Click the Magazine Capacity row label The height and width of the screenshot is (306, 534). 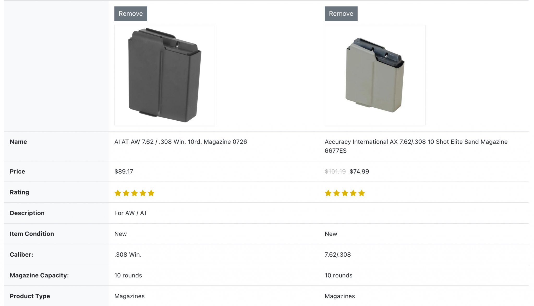(39, 275)
